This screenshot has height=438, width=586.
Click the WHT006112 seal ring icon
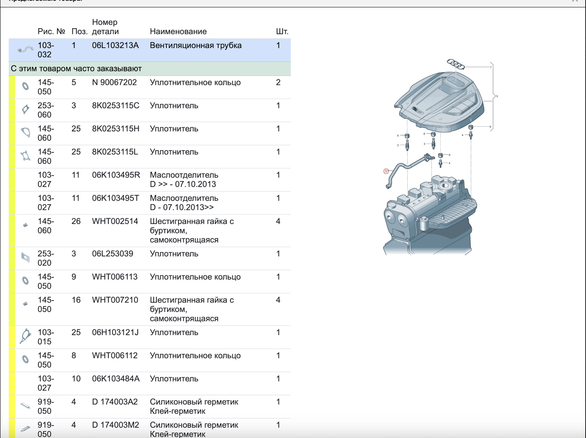[x=26, y=359]
